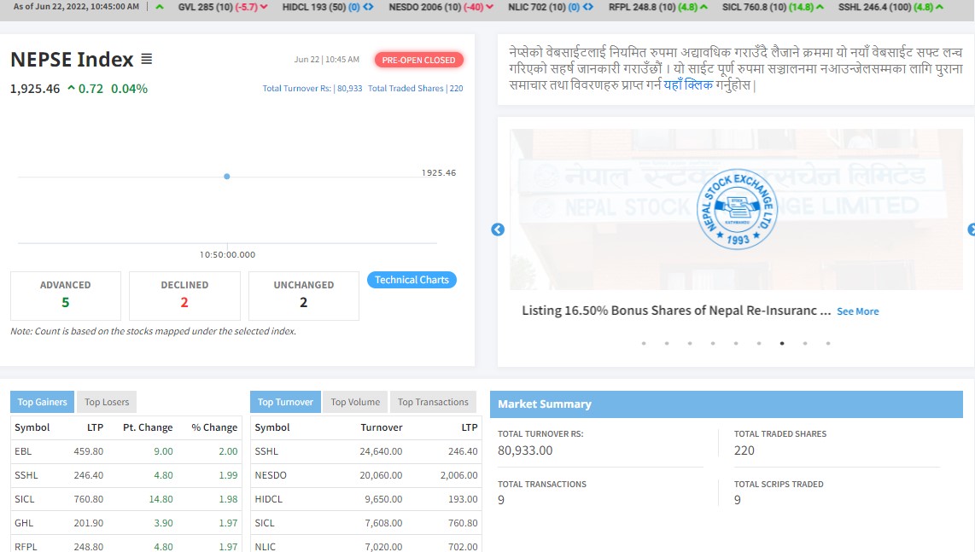This screenshot has width=975, height=552.
Task: Select the first carousel dot
Action: [644, 343]
